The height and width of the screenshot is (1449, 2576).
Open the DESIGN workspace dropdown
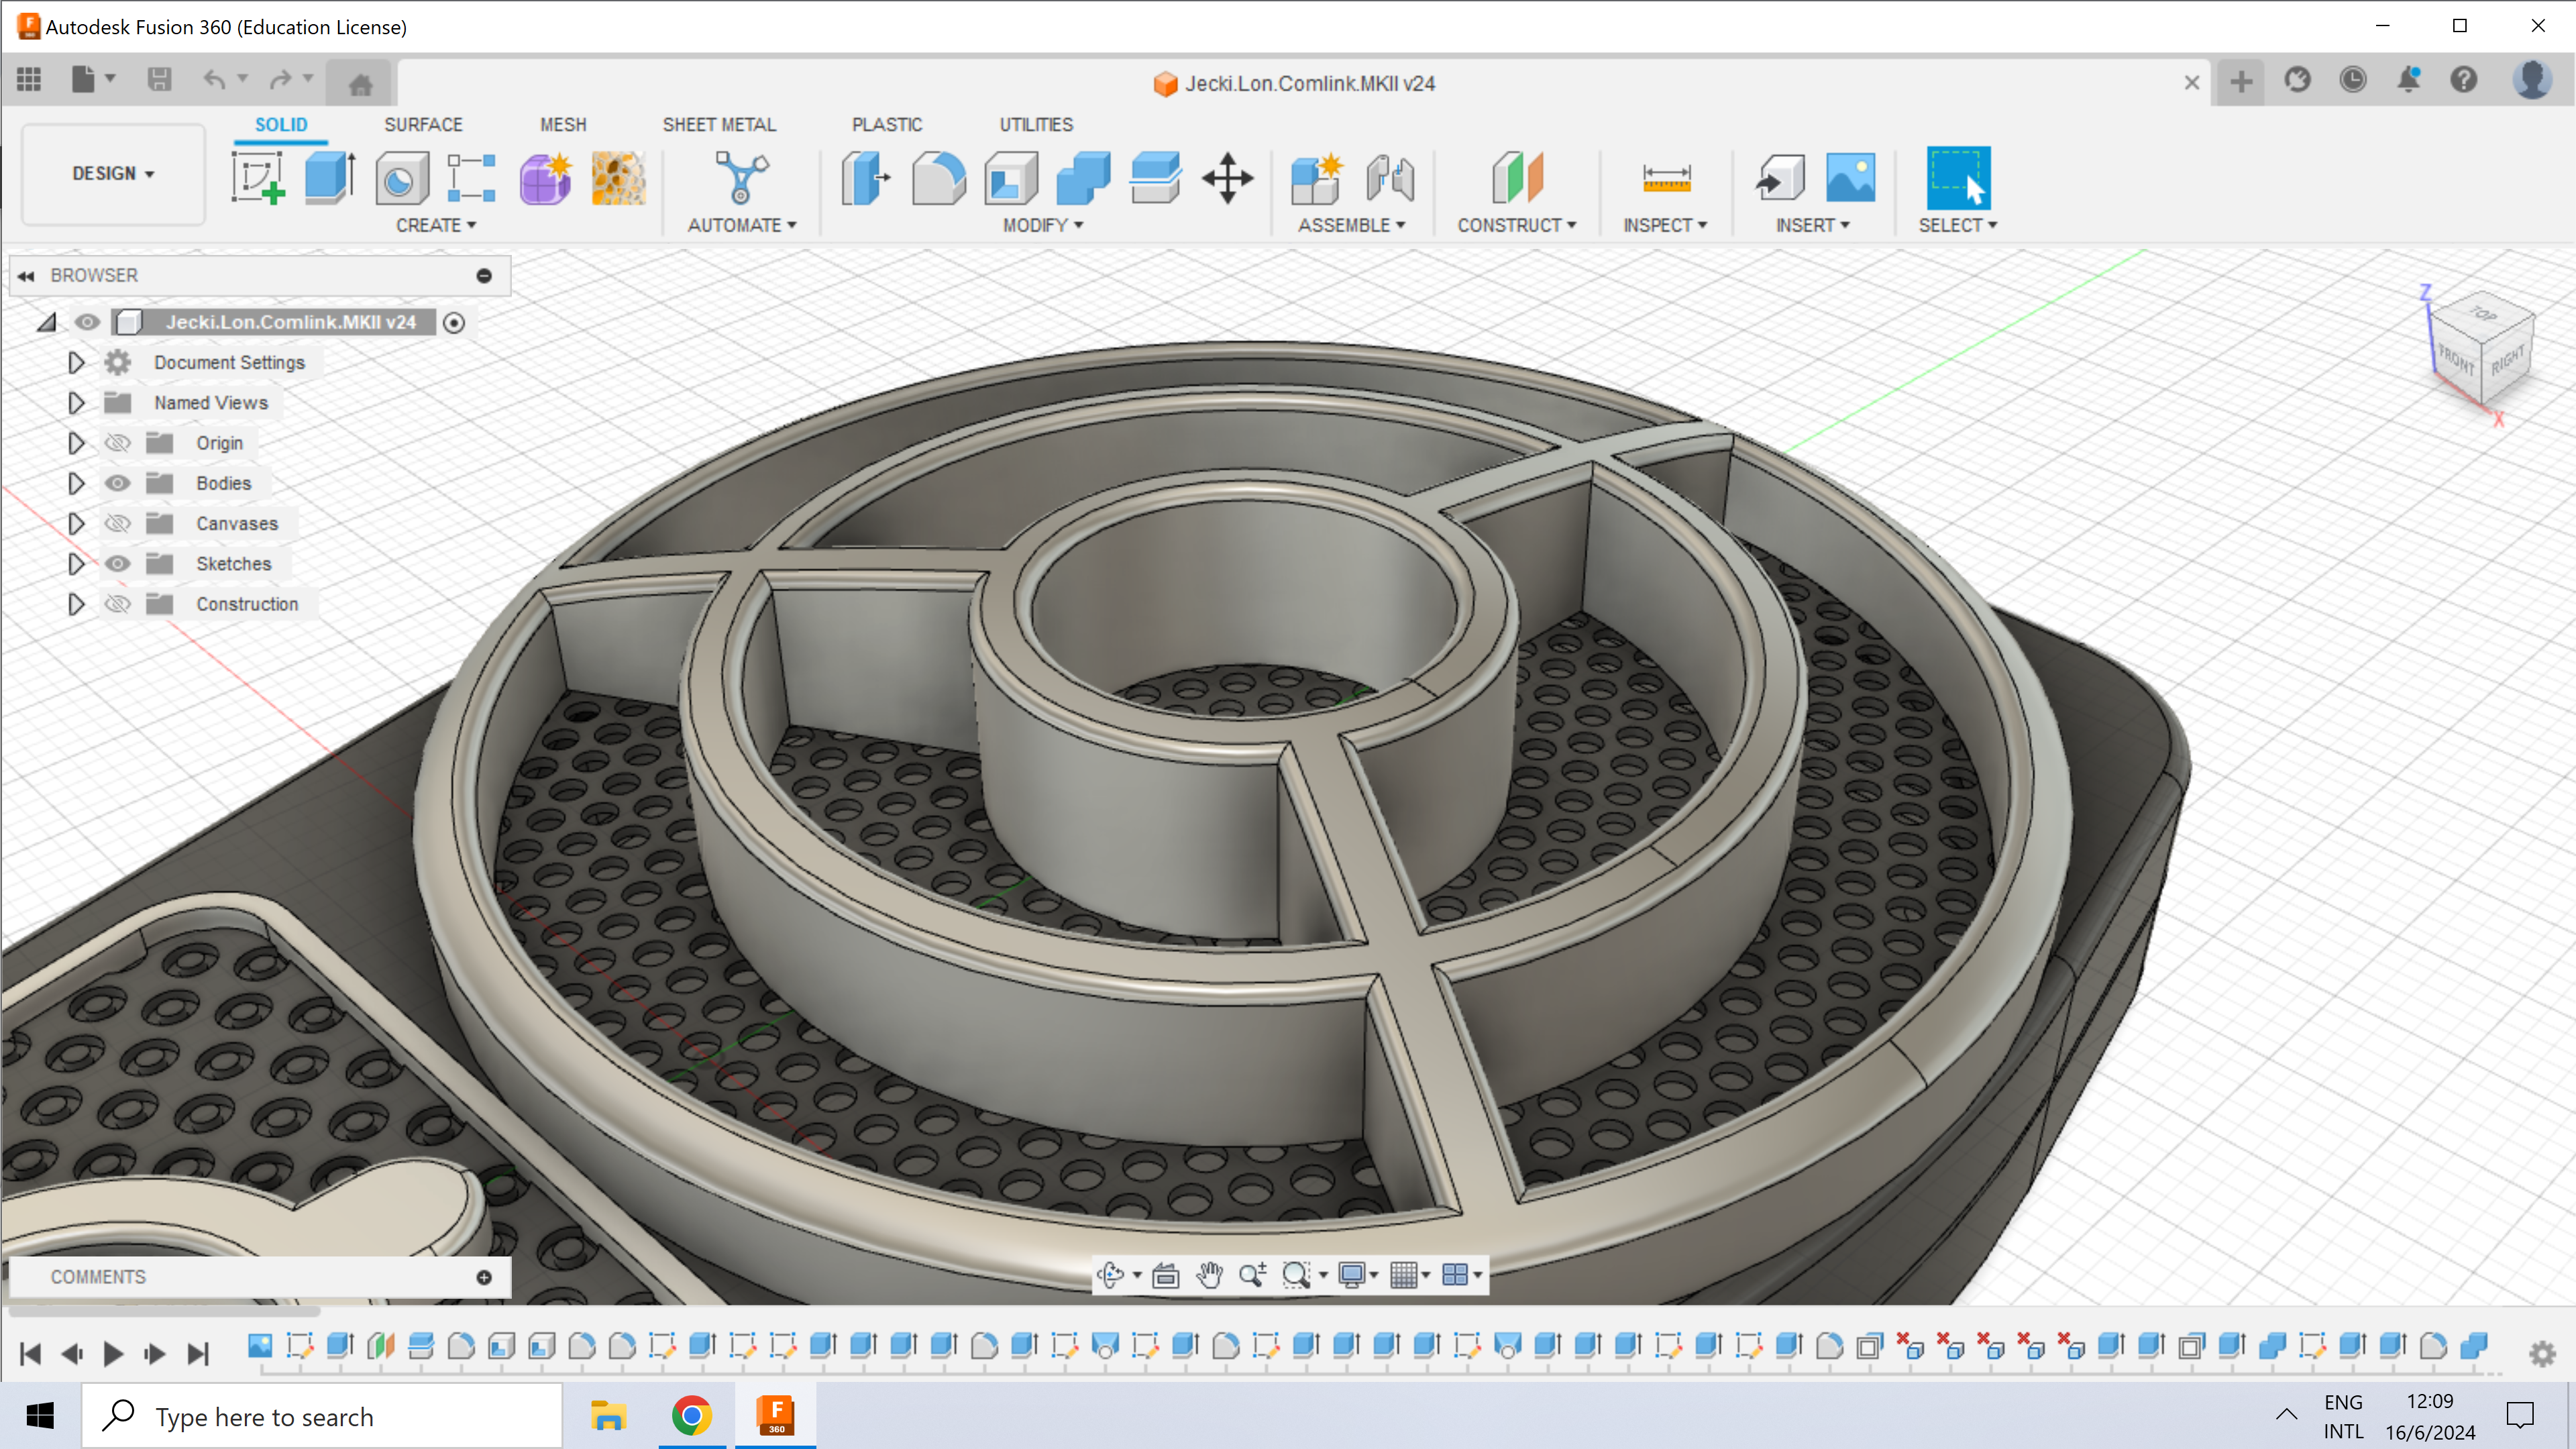pos(113,173)
